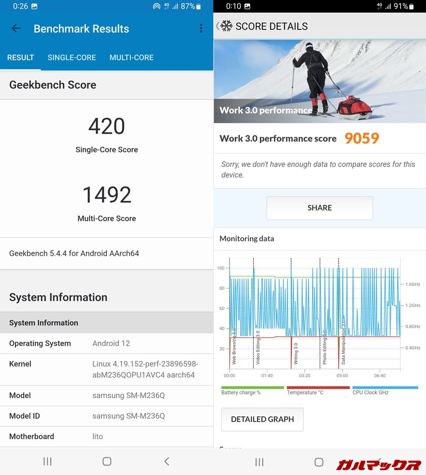Viewport: 426px width, 475px height.
Task: Switch to the MULTI-CORE tab
Action: point(132,57)
